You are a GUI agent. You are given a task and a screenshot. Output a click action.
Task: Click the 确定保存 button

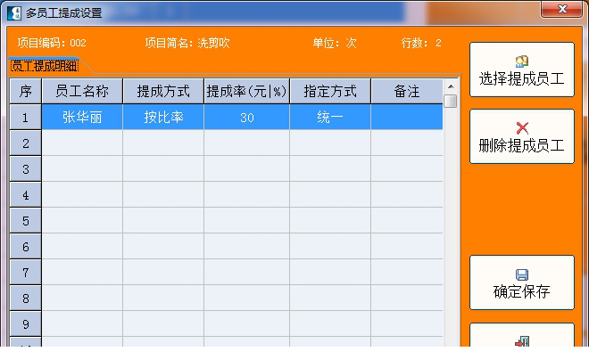[522, 282]
